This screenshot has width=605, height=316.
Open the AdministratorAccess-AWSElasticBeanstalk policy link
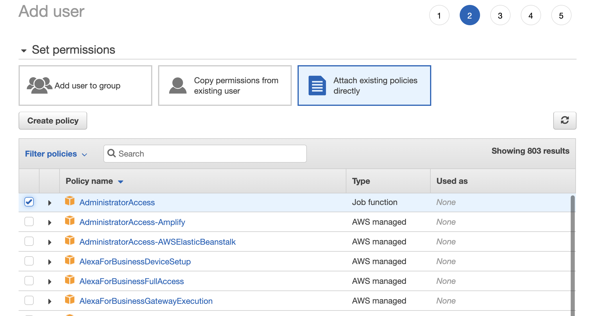[x=157, y=242]
